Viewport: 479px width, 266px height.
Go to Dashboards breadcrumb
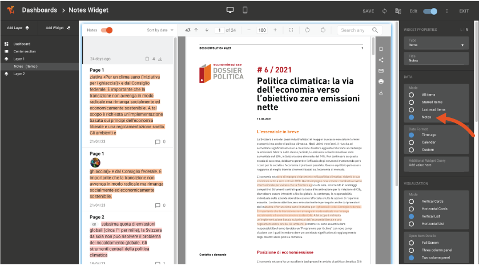[x=39, y=10]
